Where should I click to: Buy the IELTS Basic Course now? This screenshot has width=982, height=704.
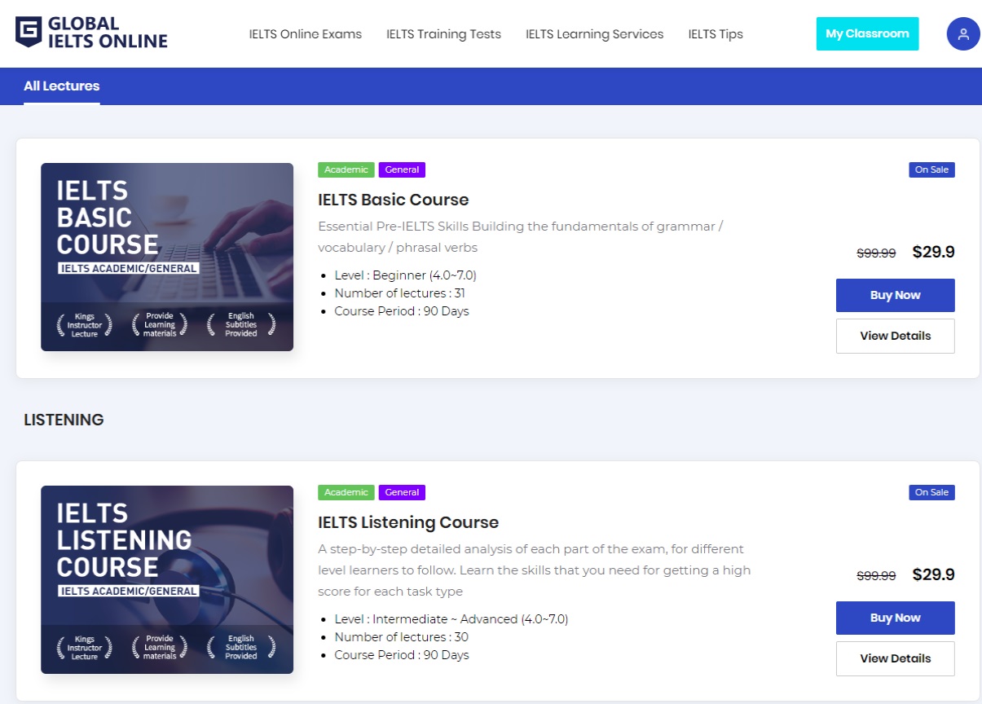point(895,295)
